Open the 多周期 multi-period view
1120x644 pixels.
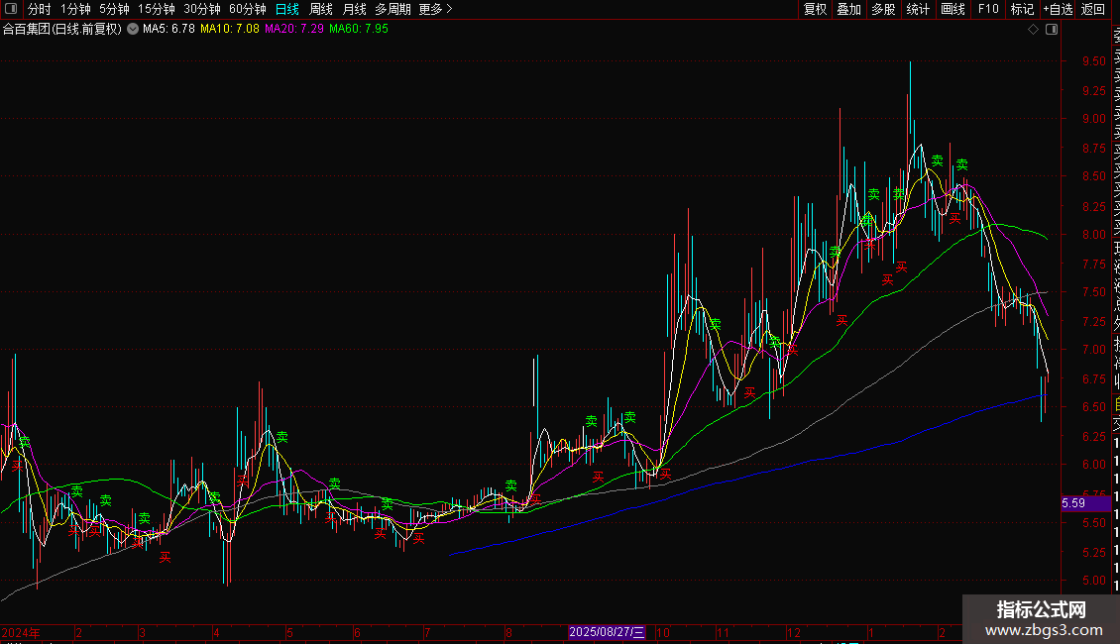[x=392, y=9]
